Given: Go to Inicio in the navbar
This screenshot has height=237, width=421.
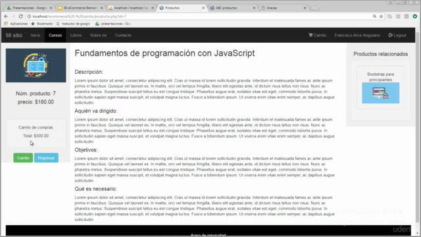Looking at the screenshot, I should click(36, 35).
